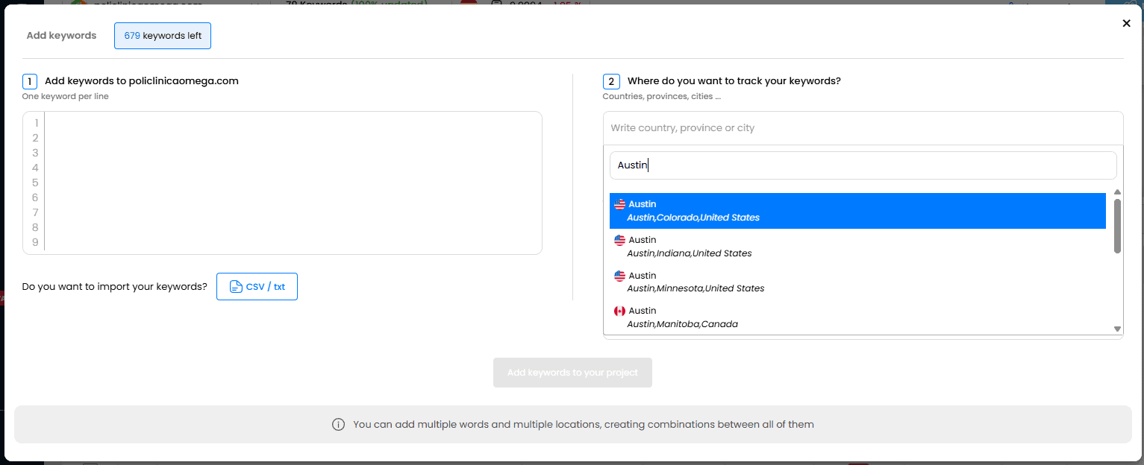Click the US flag beside Austin, Colorado
This screenshot has height=465, width=1144.
pyautogui.click(x=619, y=204)
